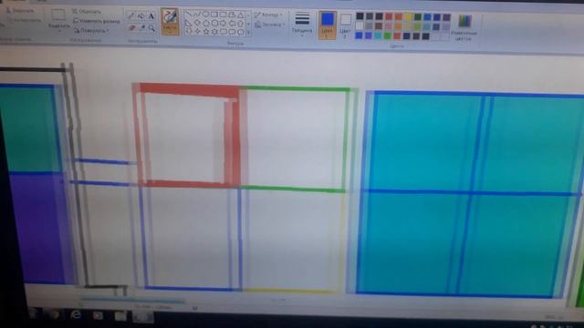Open the Brushes tool button
Image resolution: width=584 pixels, height=328 pixels.
pyautogui.click(x=170, y=22)
